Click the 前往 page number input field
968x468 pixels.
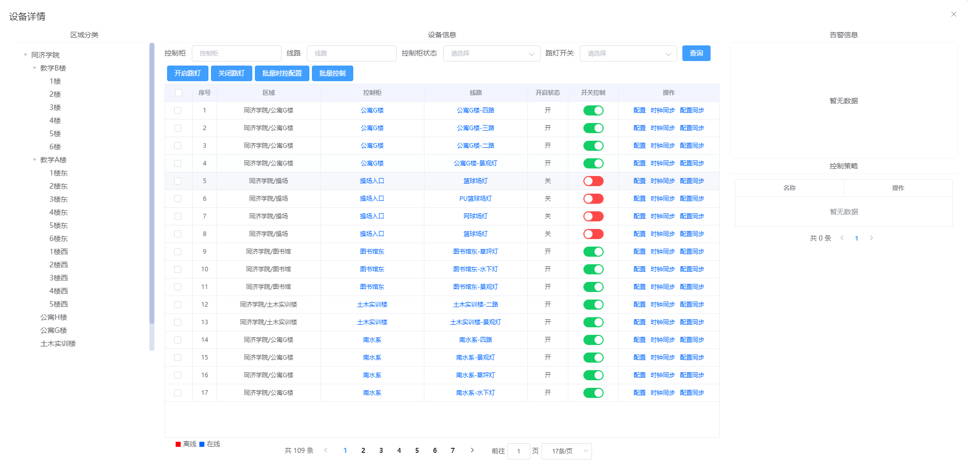click(x=518, y=451)
